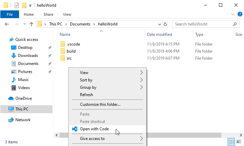Open the .vscode folder icon
The height and width of the screenshot is (146, 244).
click(x=63, y=44)
